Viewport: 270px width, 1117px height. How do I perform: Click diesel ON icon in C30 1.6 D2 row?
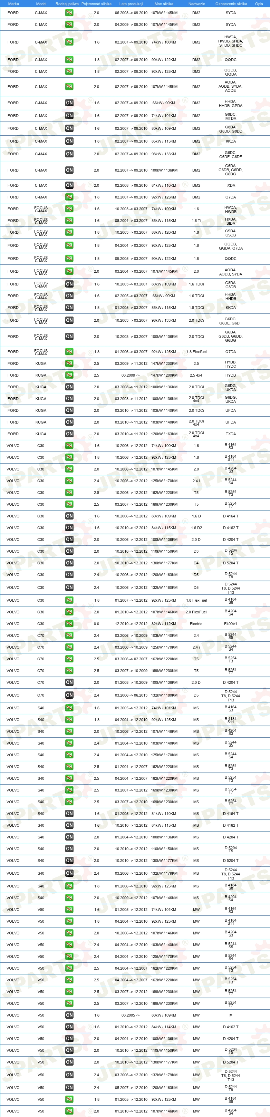69,528
